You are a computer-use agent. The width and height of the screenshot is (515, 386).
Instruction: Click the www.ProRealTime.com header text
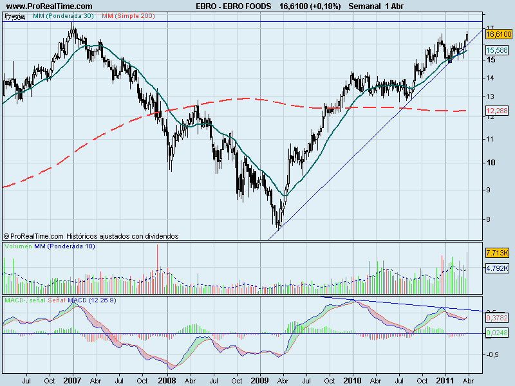pos(50,6)
